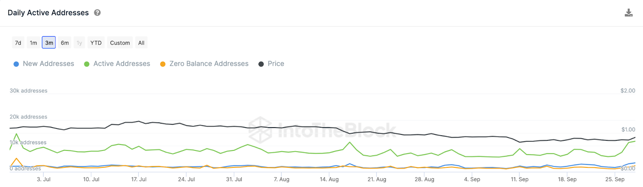Switch to the 1m time range
Image resolution: width=643 pixels, height=187 pixels.
click(x=33, y=43)
